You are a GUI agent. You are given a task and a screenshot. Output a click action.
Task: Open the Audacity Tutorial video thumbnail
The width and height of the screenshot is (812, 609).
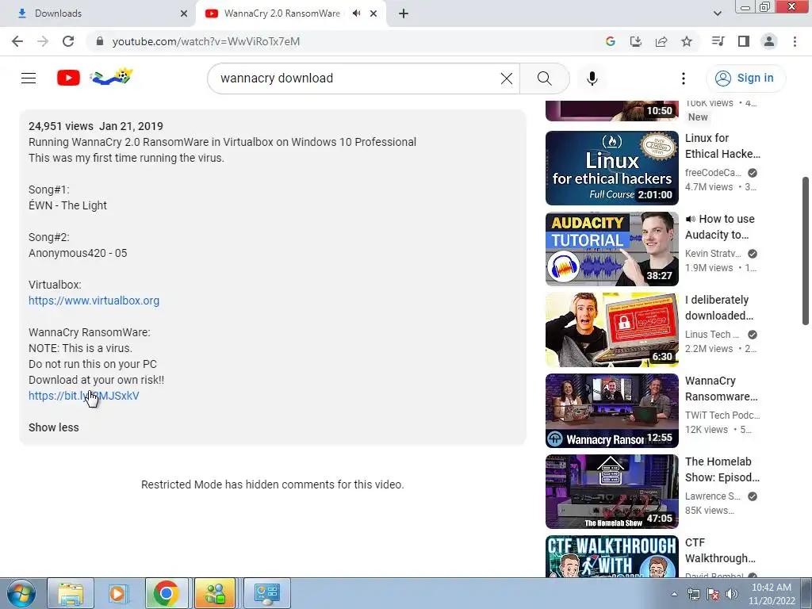611,248
